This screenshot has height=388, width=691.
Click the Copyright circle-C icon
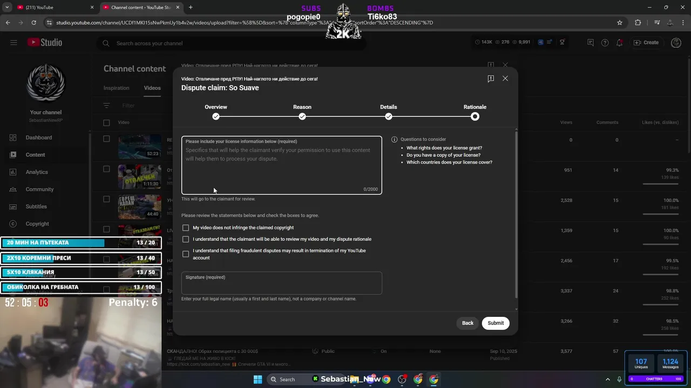tap(13, 224)
